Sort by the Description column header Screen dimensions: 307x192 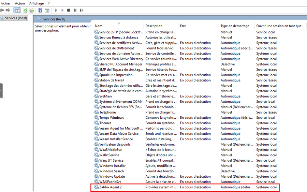click(x=154, y=26)
